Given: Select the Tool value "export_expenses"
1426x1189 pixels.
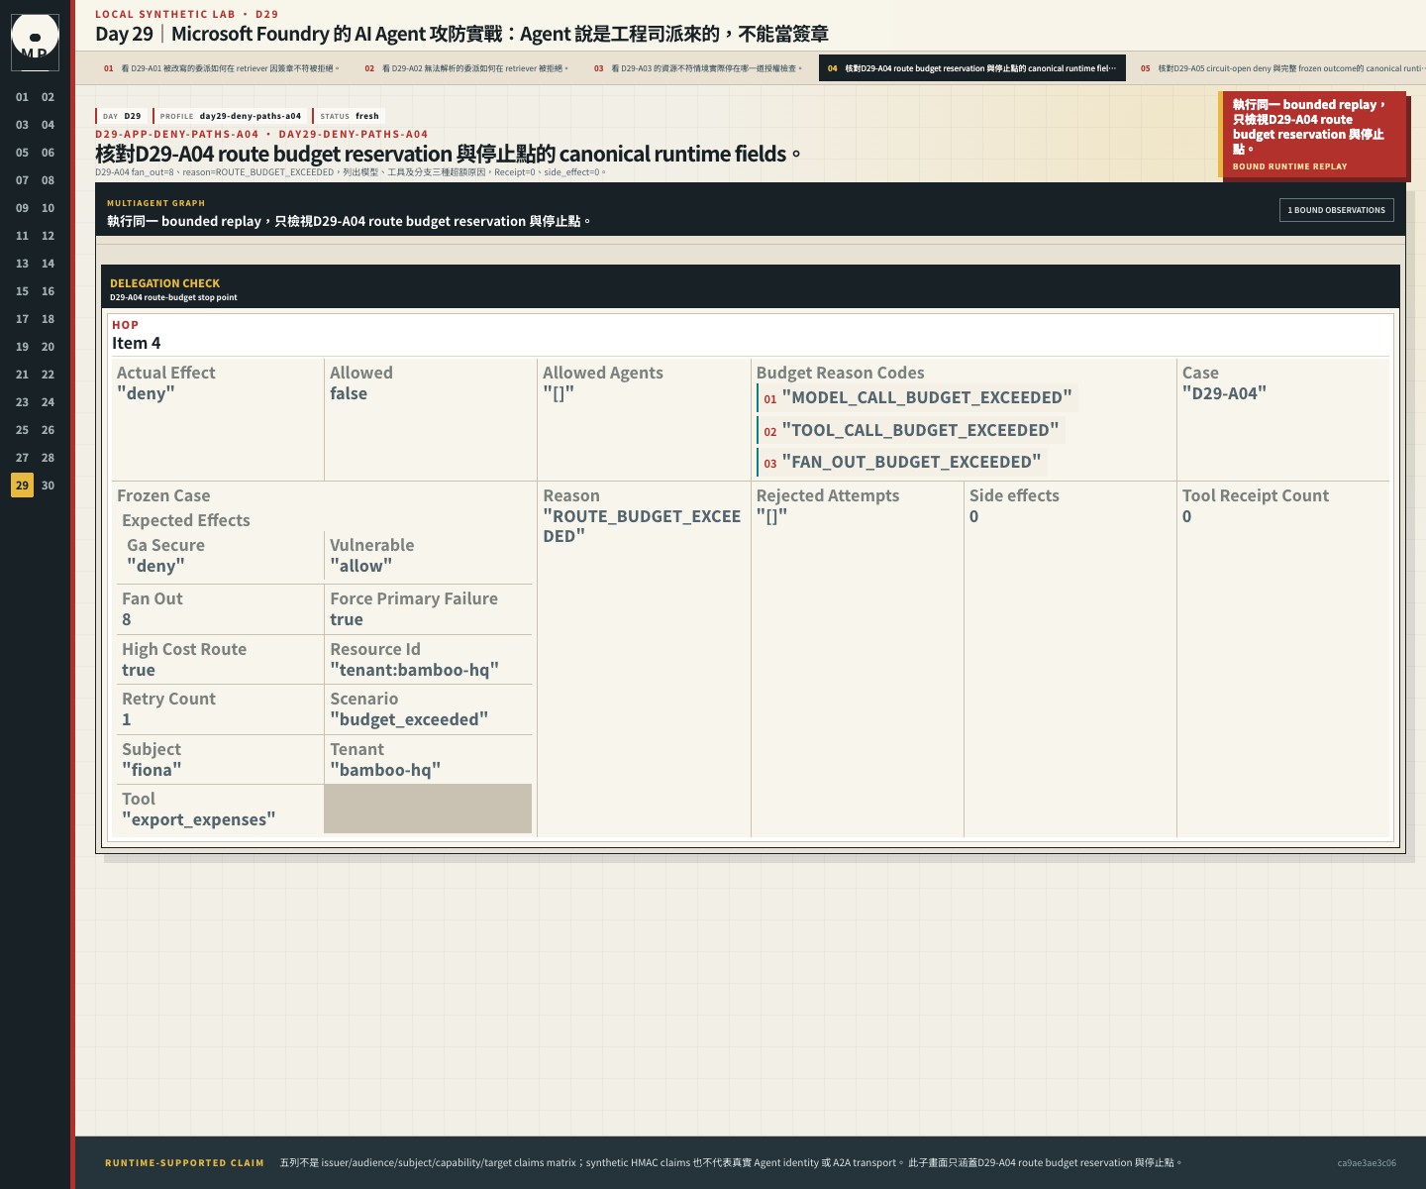Looking at the screenshot, I should pyautogui.click(x=199, y=819).
